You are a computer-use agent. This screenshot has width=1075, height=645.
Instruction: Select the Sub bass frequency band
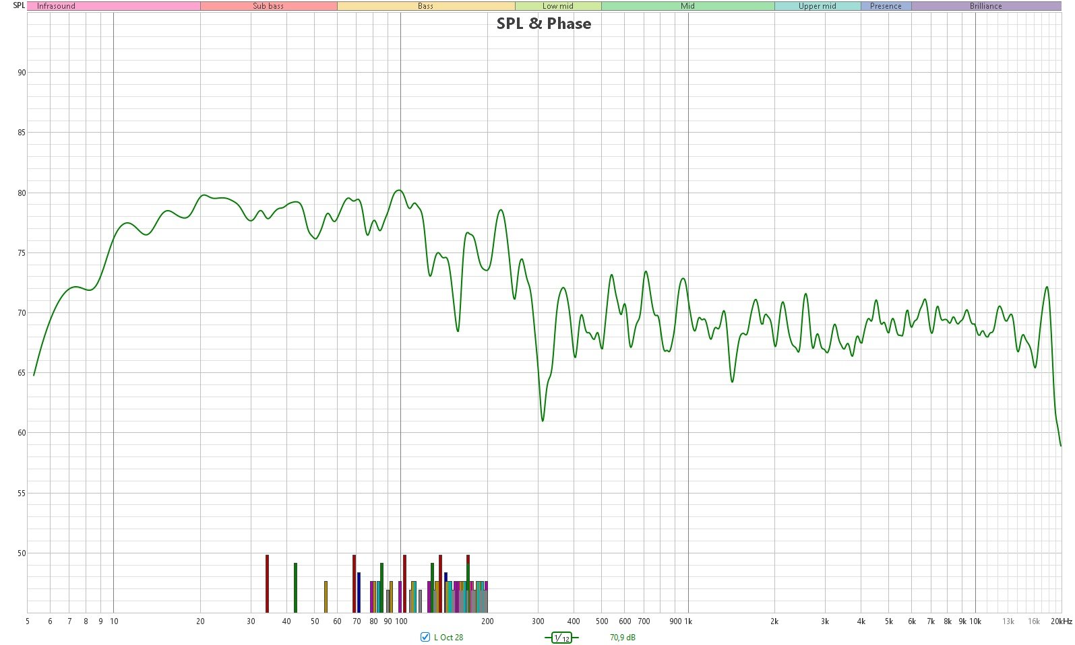(x=268, y=6)
